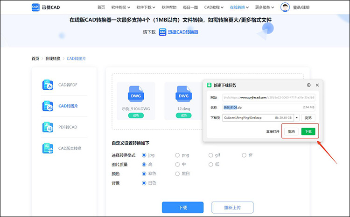
Task: Click the CAD转PDF sidebar icon
Action: coord(48,85)
